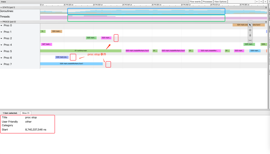Activate the pan mouse mode tool

(250, 30)
